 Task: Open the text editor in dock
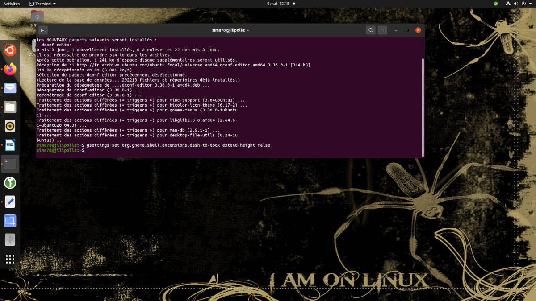(x=10, y=202)
